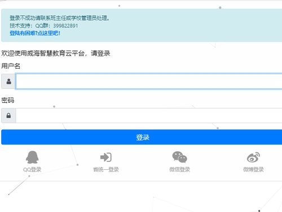This screenshot has width=282, height=212.
Task: Select the 微博登录 text label
Action: coord(253,170)
